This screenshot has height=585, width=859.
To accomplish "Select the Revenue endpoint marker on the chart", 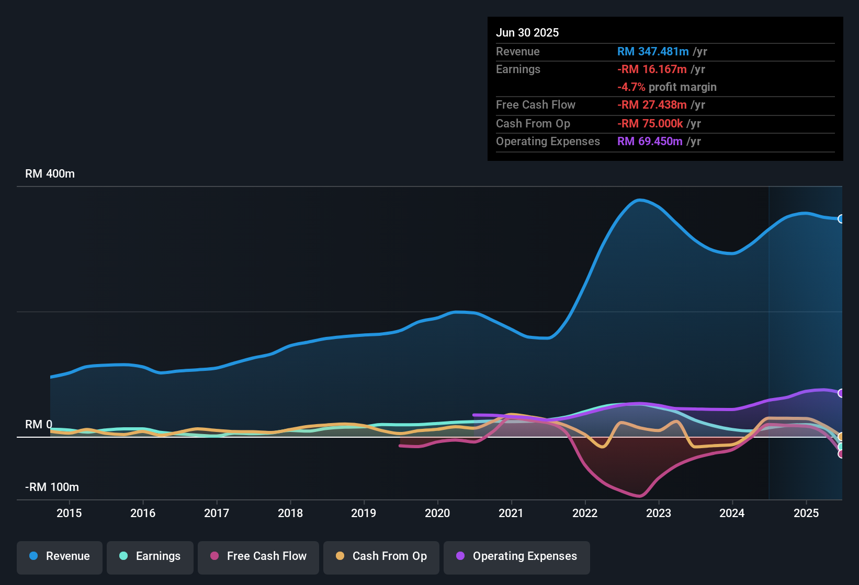I will point(841,219).
